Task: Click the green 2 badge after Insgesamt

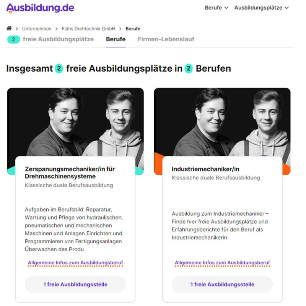Action: coord(59,68)
